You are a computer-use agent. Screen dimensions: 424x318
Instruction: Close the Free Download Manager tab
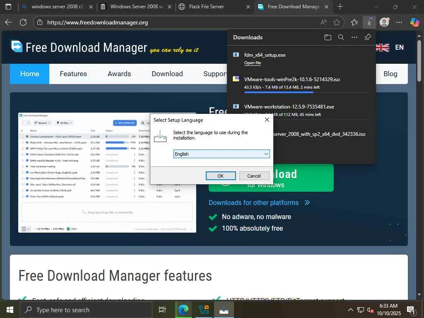pos(327,7)
